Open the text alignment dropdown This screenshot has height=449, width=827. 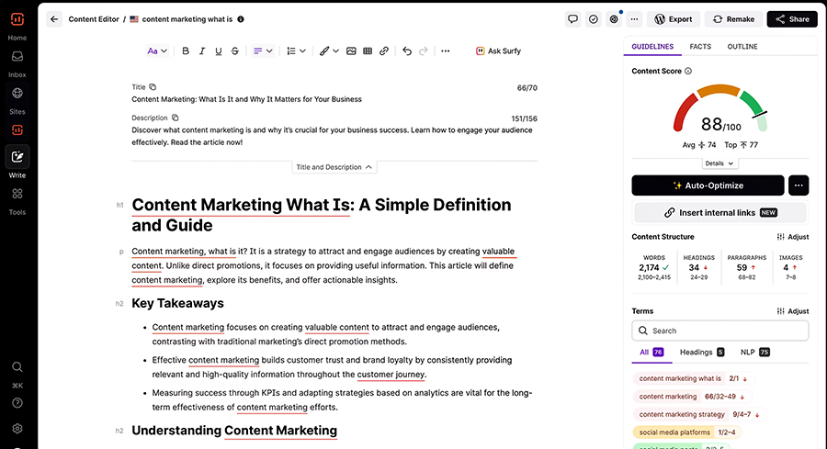click(263, 51)
